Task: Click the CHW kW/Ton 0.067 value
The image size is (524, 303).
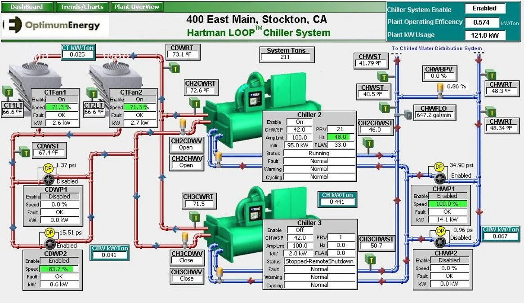Action: (500, 236)
